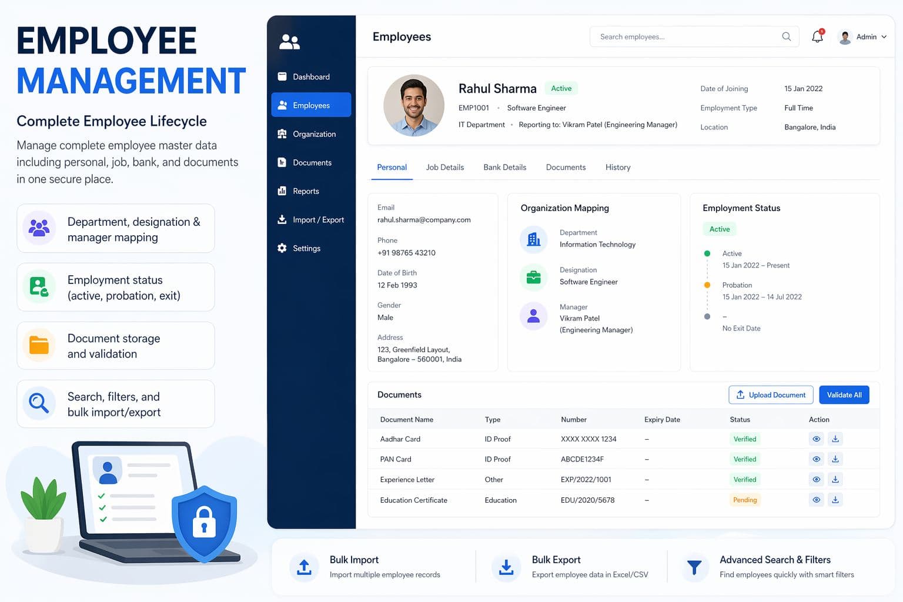Click the Organization building icon in sidebar

coord(282,134)
